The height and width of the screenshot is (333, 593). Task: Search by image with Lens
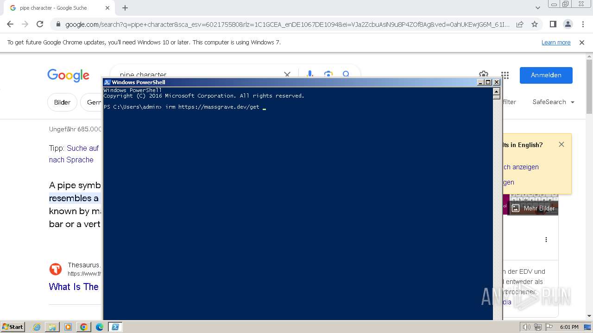(x=328, y=74)
